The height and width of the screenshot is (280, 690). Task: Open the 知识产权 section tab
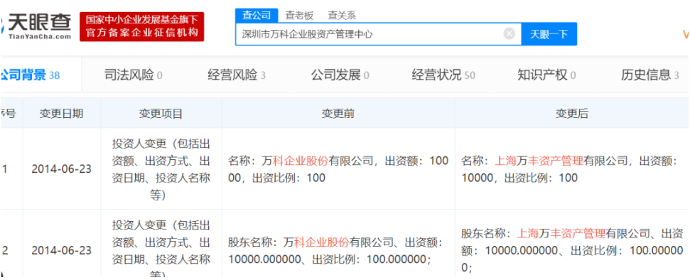click(547, 75)
